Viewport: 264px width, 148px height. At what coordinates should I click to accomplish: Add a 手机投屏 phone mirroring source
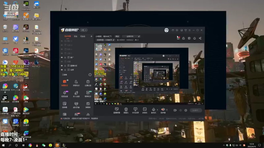135,111
